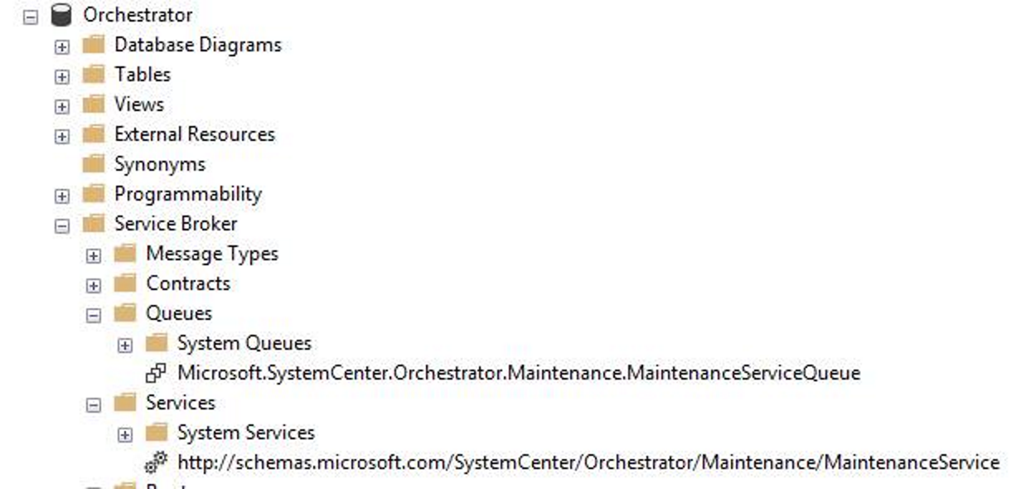
Task: Select the Services tree label
Action: (181, 403)
